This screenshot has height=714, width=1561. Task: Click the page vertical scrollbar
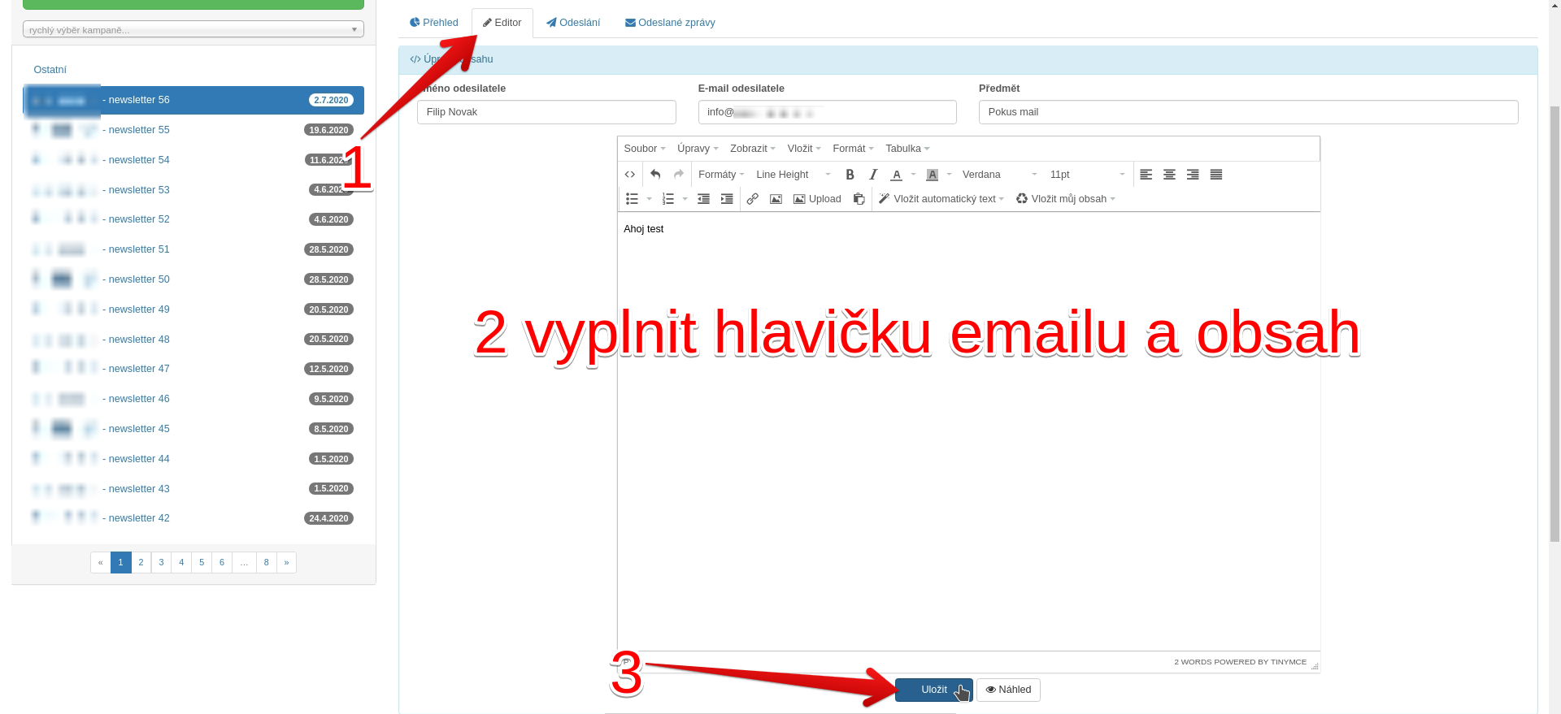[1554, 325]
